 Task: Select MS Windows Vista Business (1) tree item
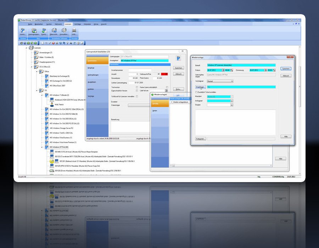tap(61, 137)
